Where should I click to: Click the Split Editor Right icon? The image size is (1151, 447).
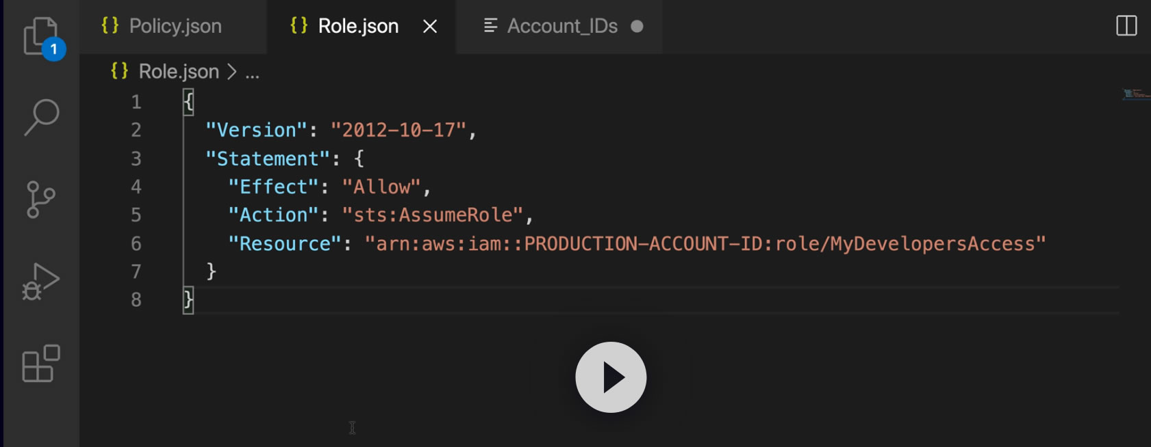[1126, 26]
